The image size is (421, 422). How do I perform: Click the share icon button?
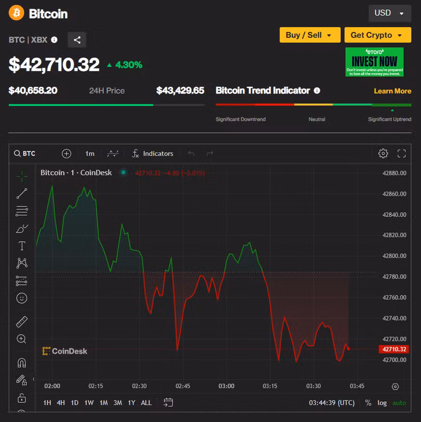click(77, 40)
